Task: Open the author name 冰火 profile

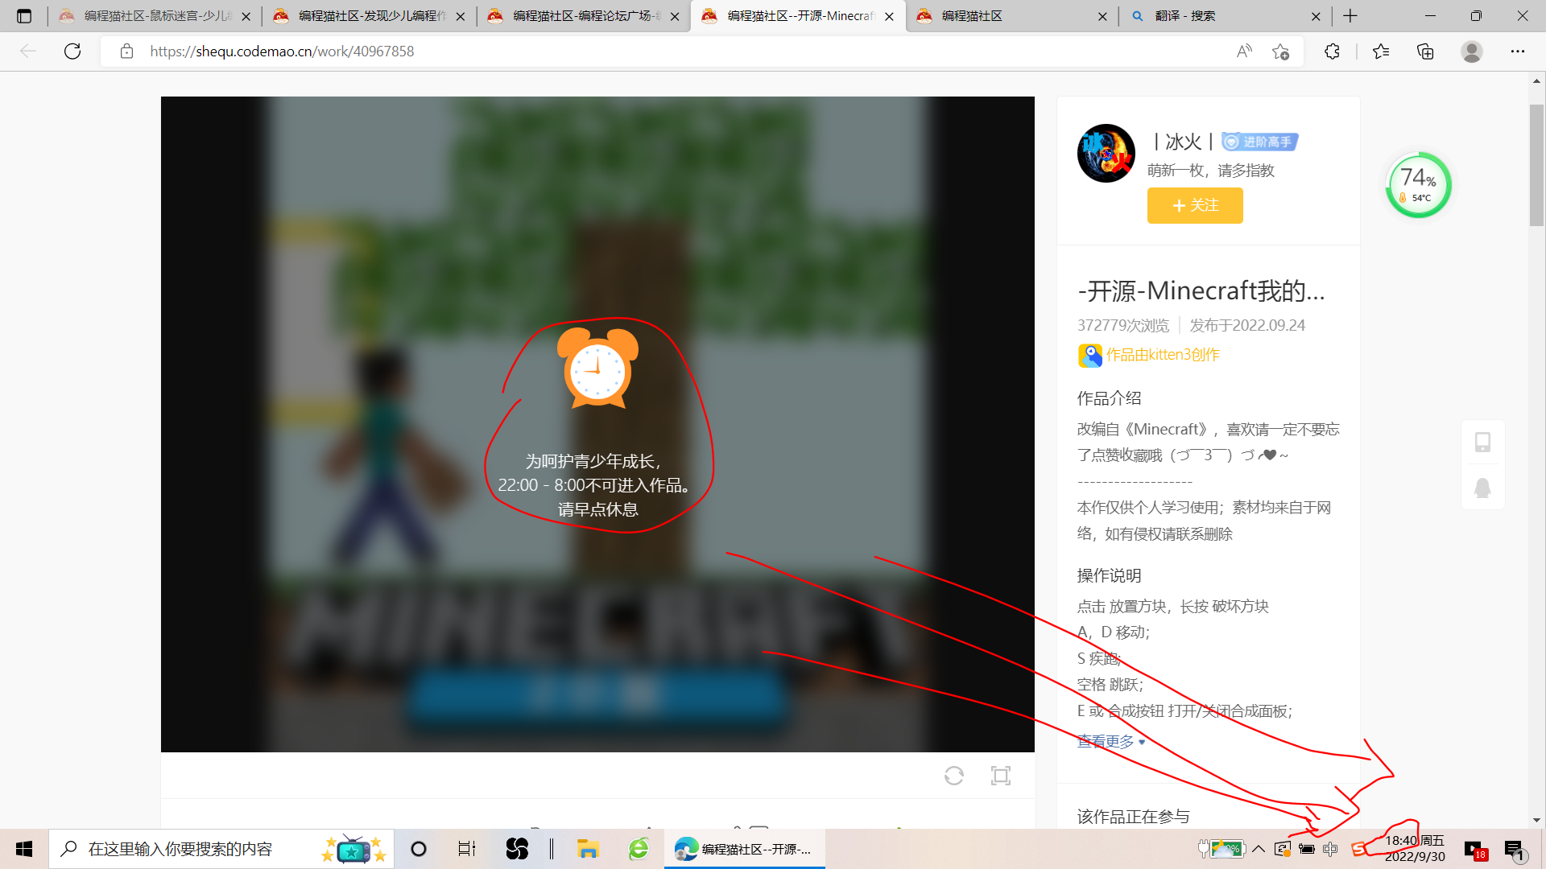Action: tap(1183, 142)
